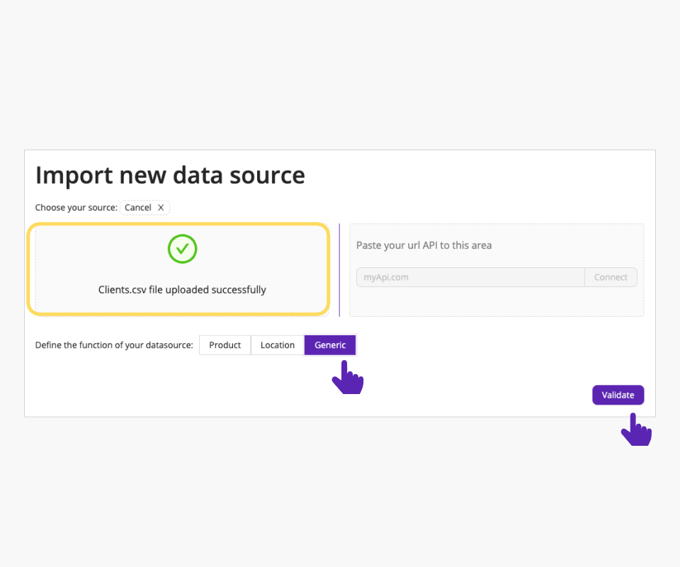Screen dimensions: 680x567
Task: Click the X icon beside Cancel
Action: point(161,208)
